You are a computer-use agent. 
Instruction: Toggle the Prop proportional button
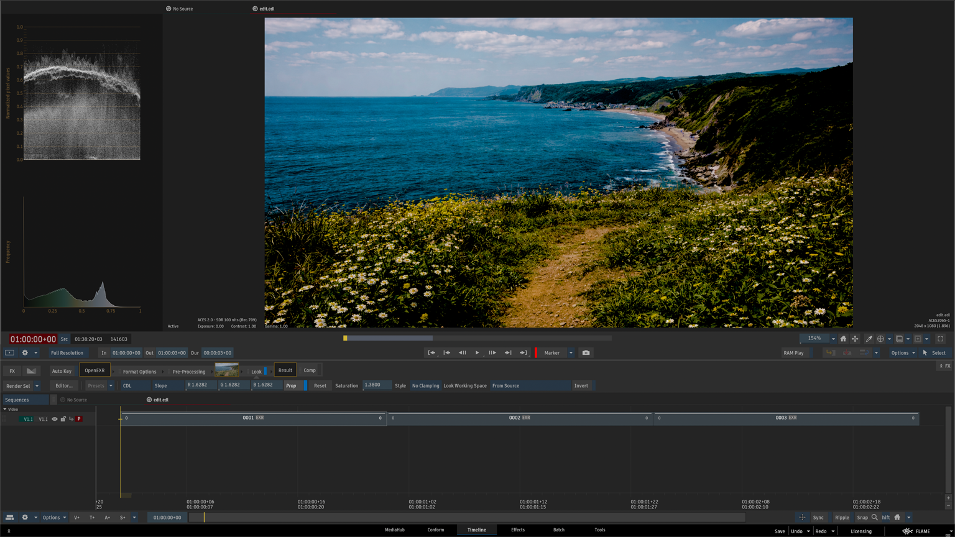coord(291,386)
